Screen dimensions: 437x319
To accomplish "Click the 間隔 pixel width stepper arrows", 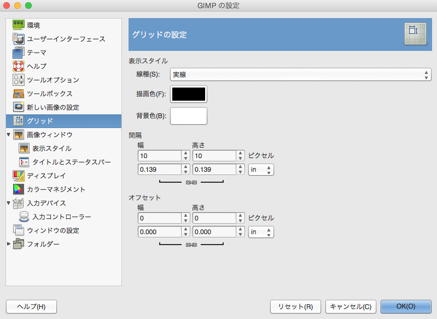I will (x=185, y=156).
